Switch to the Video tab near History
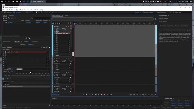The width and height of the screenshot is (194, 109). tap(12, 82)
